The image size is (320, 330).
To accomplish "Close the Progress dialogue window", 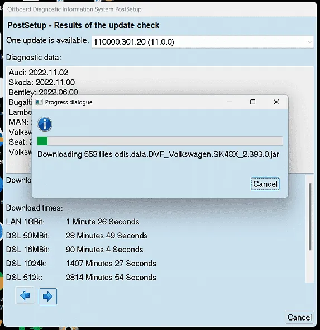I will coord(276,102).
